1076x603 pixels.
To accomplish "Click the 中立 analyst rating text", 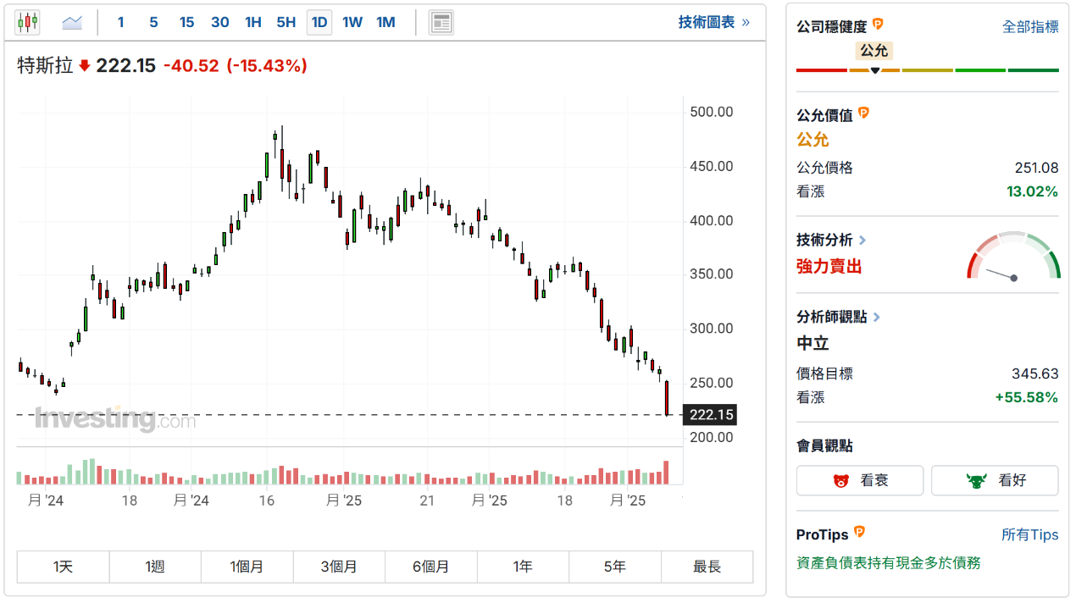I will (813, 343).
